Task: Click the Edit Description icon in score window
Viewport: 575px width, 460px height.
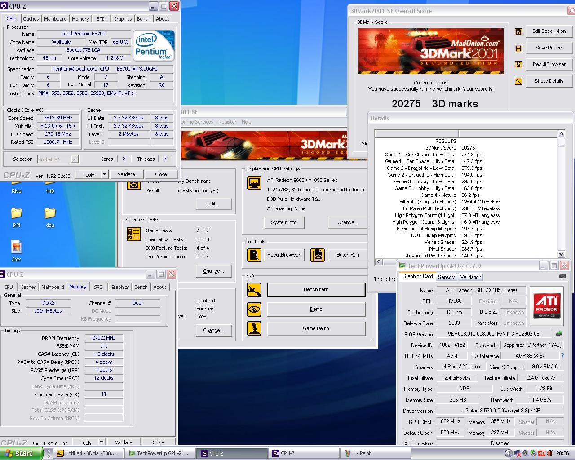Action: (x=518, y=31)
